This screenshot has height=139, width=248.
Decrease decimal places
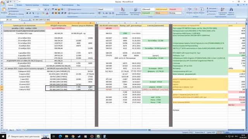click(113, 13)
